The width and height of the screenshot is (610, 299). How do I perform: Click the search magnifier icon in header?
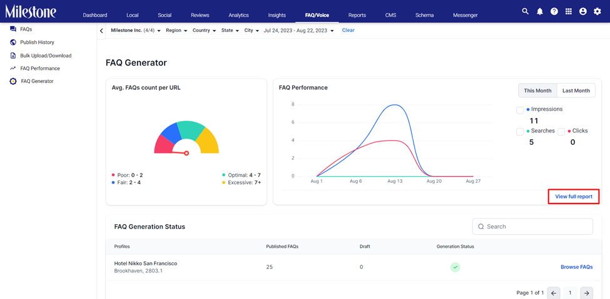(525, 11)
